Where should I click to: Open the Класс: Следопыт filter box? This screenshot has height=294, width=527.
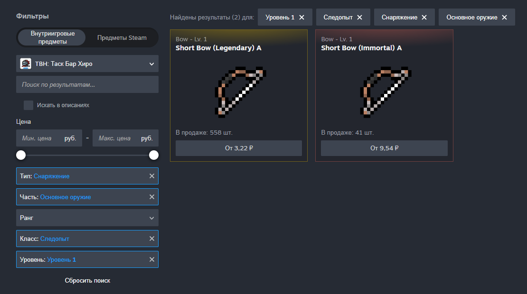click(87, 239)
